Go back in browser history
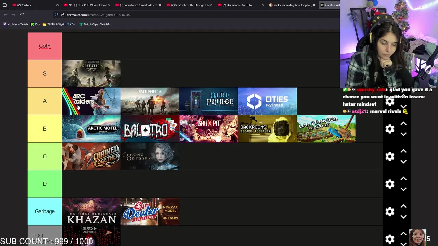The width and height of the screenshot is (438, 246). [5, 15]
